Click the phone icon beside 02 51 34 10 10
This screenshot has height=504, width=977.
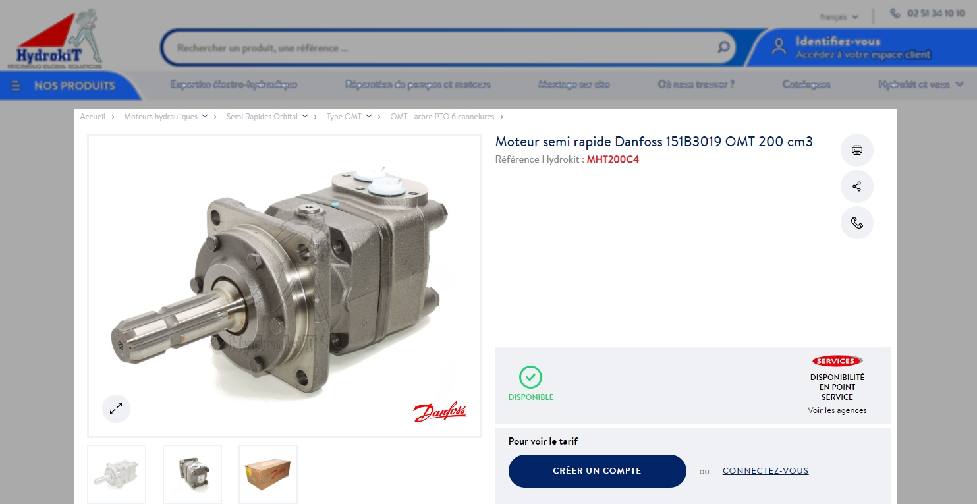click(895, 13)
